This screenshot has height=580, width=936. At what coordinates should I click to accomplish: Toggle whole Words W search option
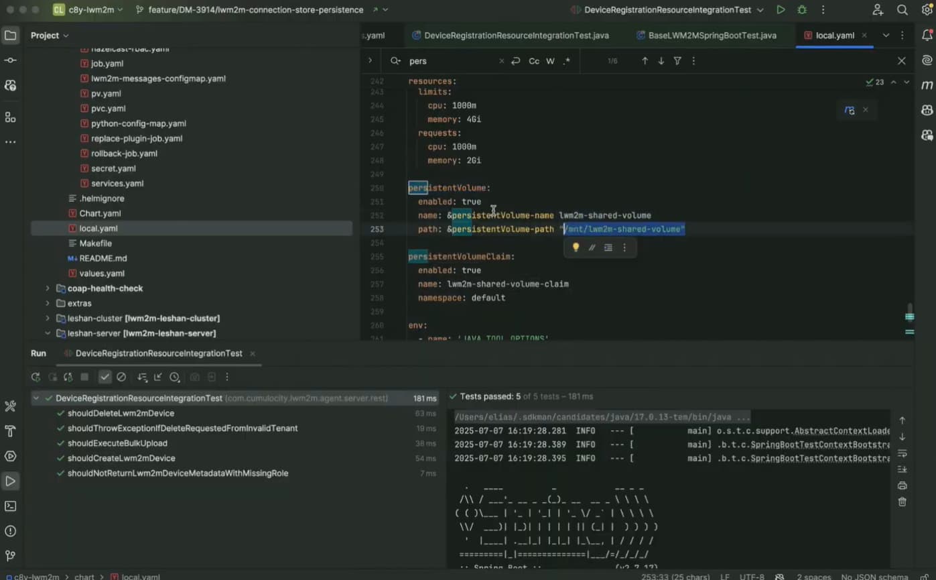(550, 61)
